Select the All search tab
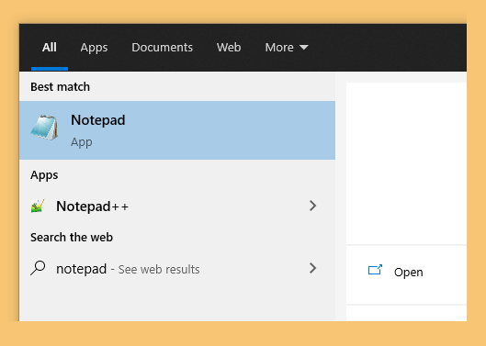486x346 pixels. click(x=50, y=48)
